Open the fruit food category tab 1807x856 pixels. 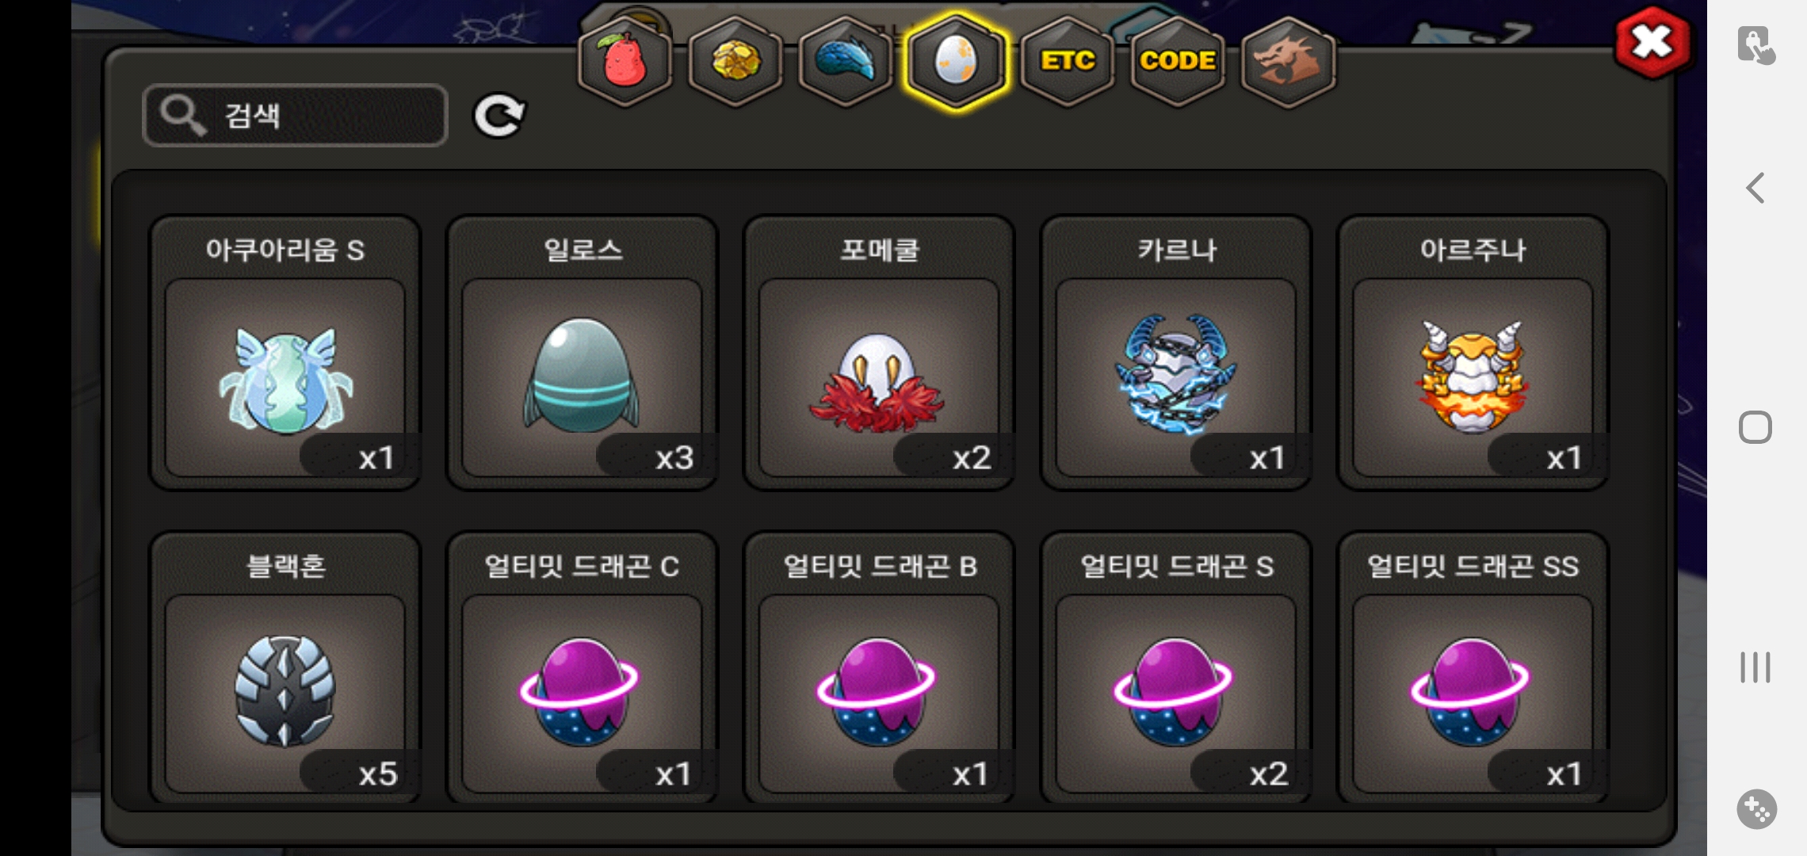coord(625,62)
